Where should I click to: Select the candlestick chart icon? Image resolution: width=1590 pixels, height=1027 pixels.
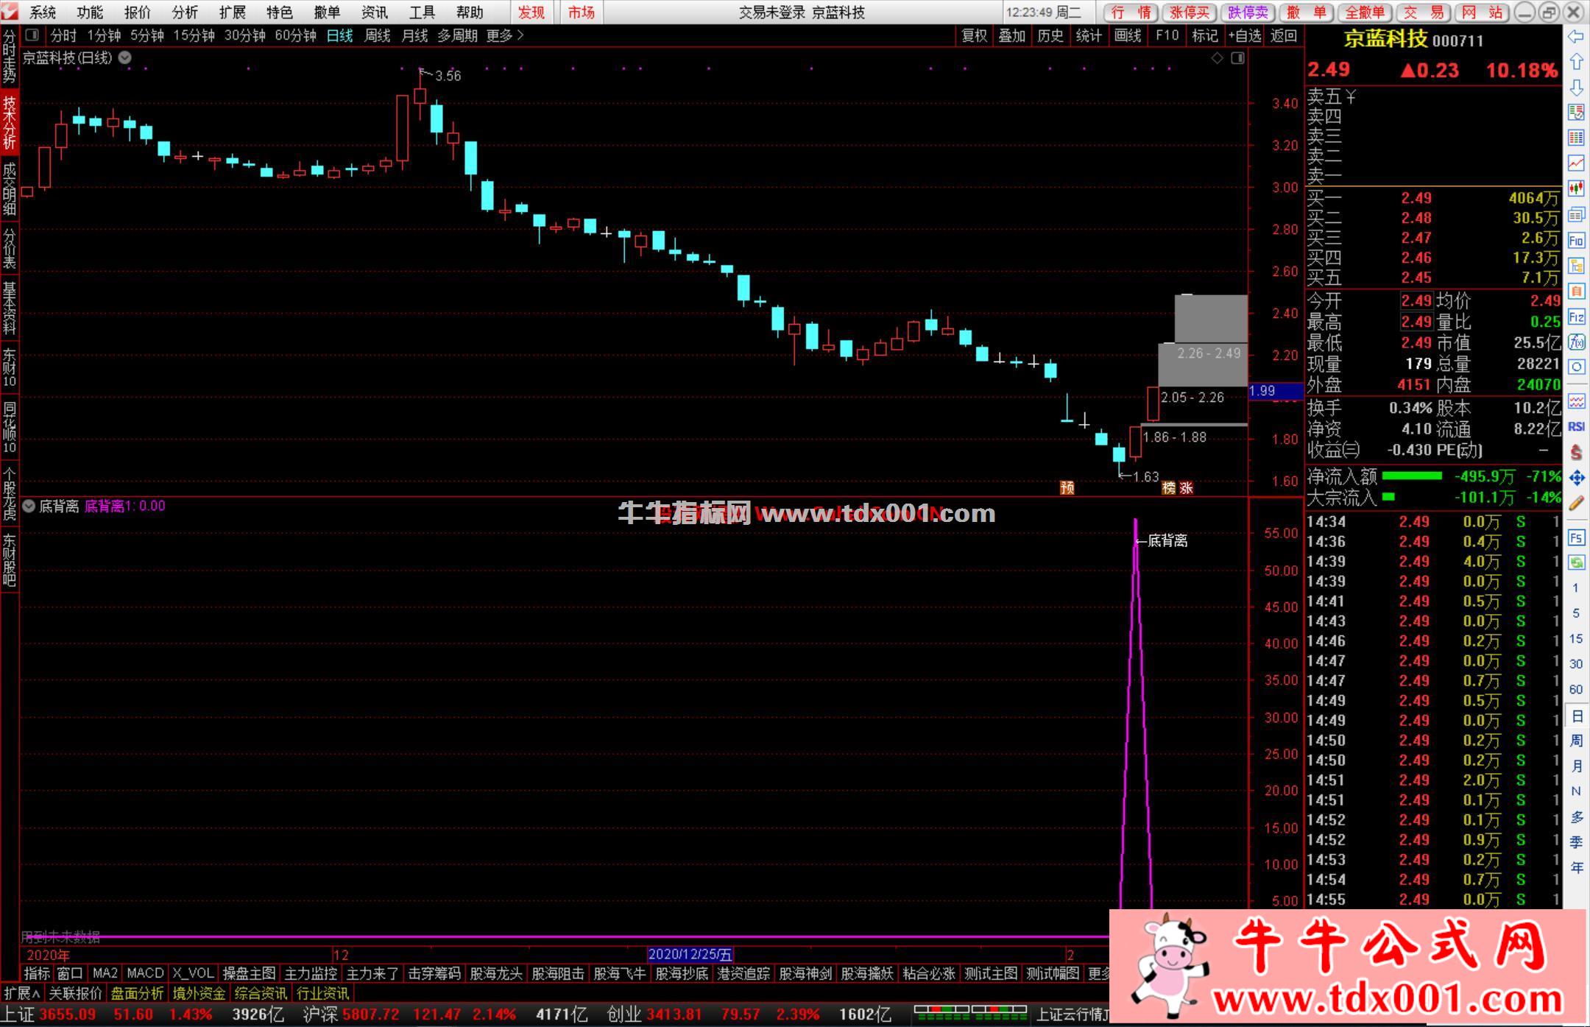click(x=1576, y=188)
